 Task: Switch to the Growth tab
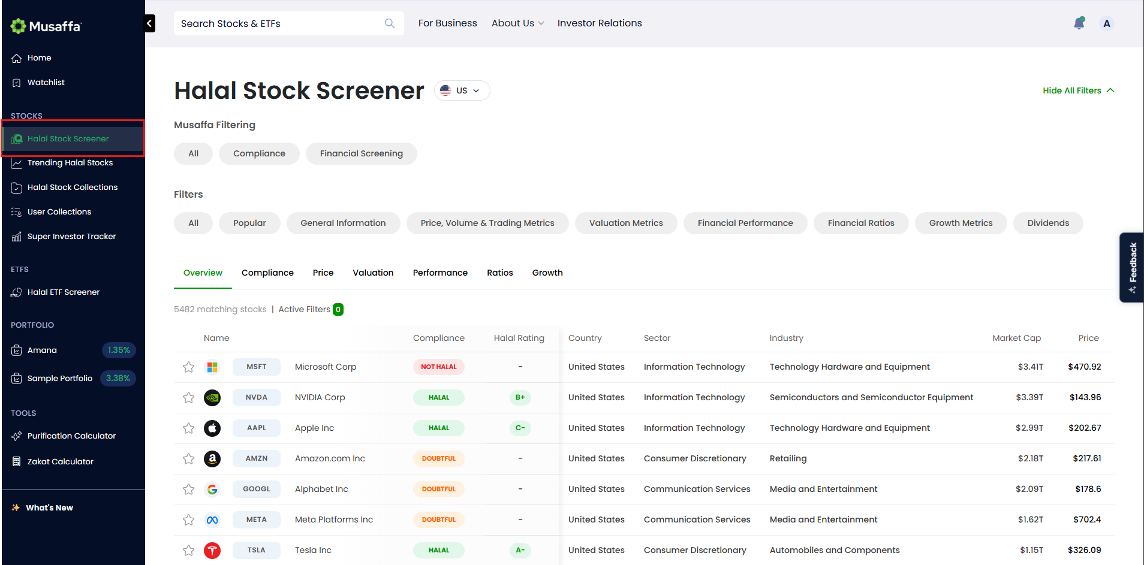click(547, 273)
